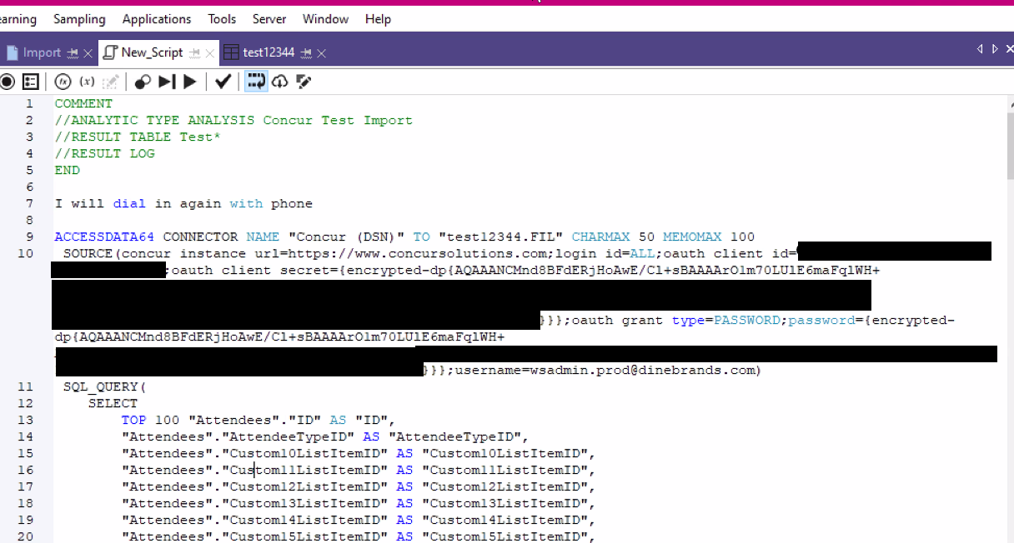Validate script syntax with the checkmark icon
Image resolution: width=1014 pixels, height=543 pixels.
223,82
